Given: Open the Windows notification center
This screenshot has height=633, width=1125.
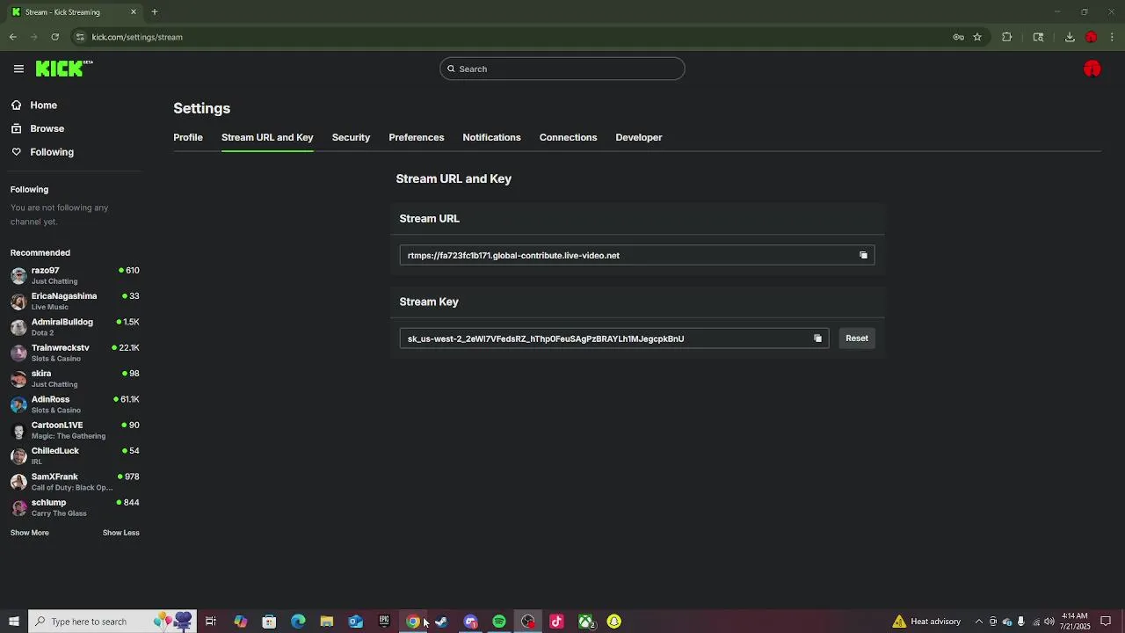Looking at the screenshot, I should point(1106,622).
